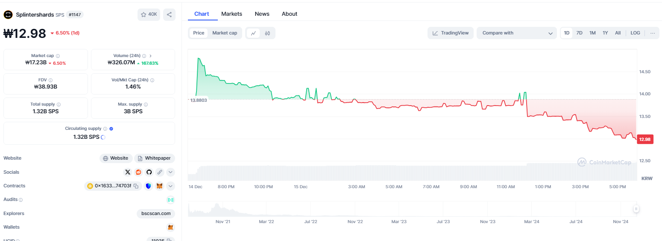The height and width of the screenshot is (241, 662).
Task: Expand more Contracts chevron
Action: (x=170, y=186)
